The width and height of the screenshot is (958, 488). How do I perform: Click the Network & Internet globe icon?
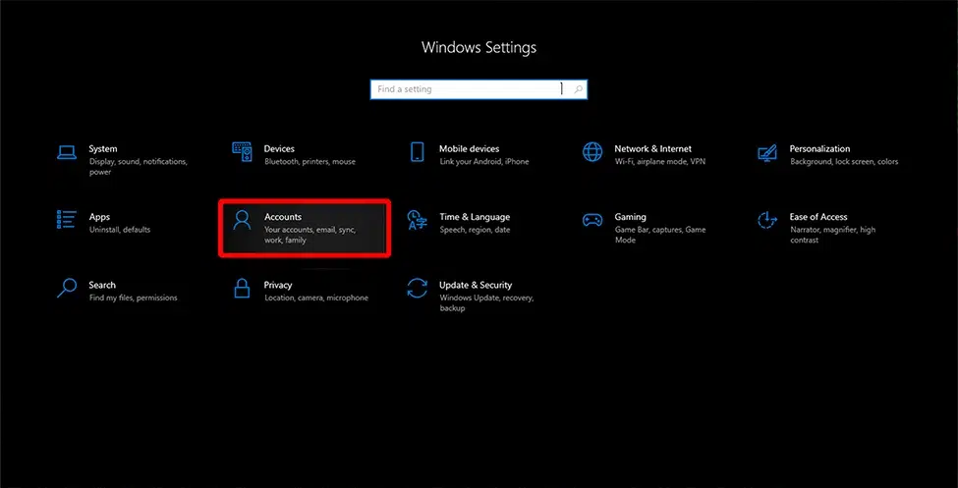(x=592, y=152)
